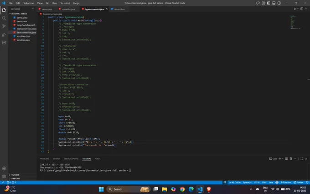Run the Java file with play button
Image resolution: width=310 pixels, height=194 pixels.
click(295, 9)
